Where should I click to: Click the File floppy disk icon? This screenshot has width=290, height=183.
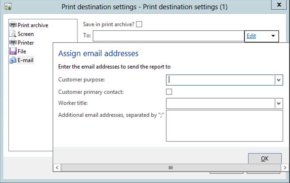pos(13,51)
